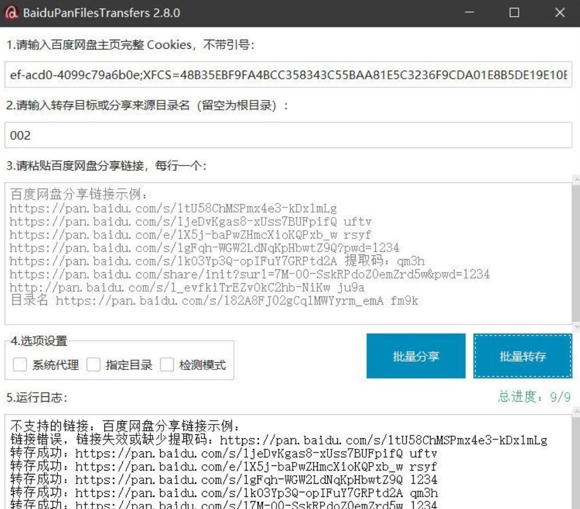Start transfer with the 批量转存 button

tap(523, 356)
